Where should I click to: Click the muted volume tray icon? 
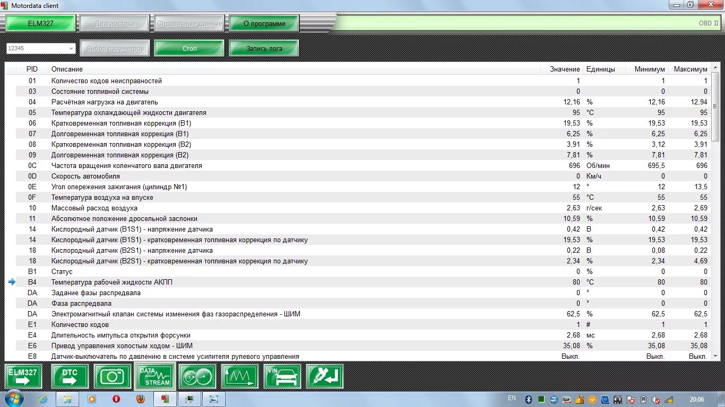point(656,400)
